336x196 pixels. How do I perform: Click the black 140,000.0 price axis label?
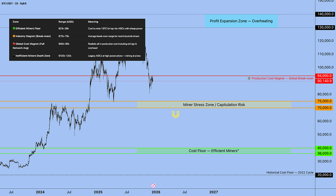click(x=324, y=14)
